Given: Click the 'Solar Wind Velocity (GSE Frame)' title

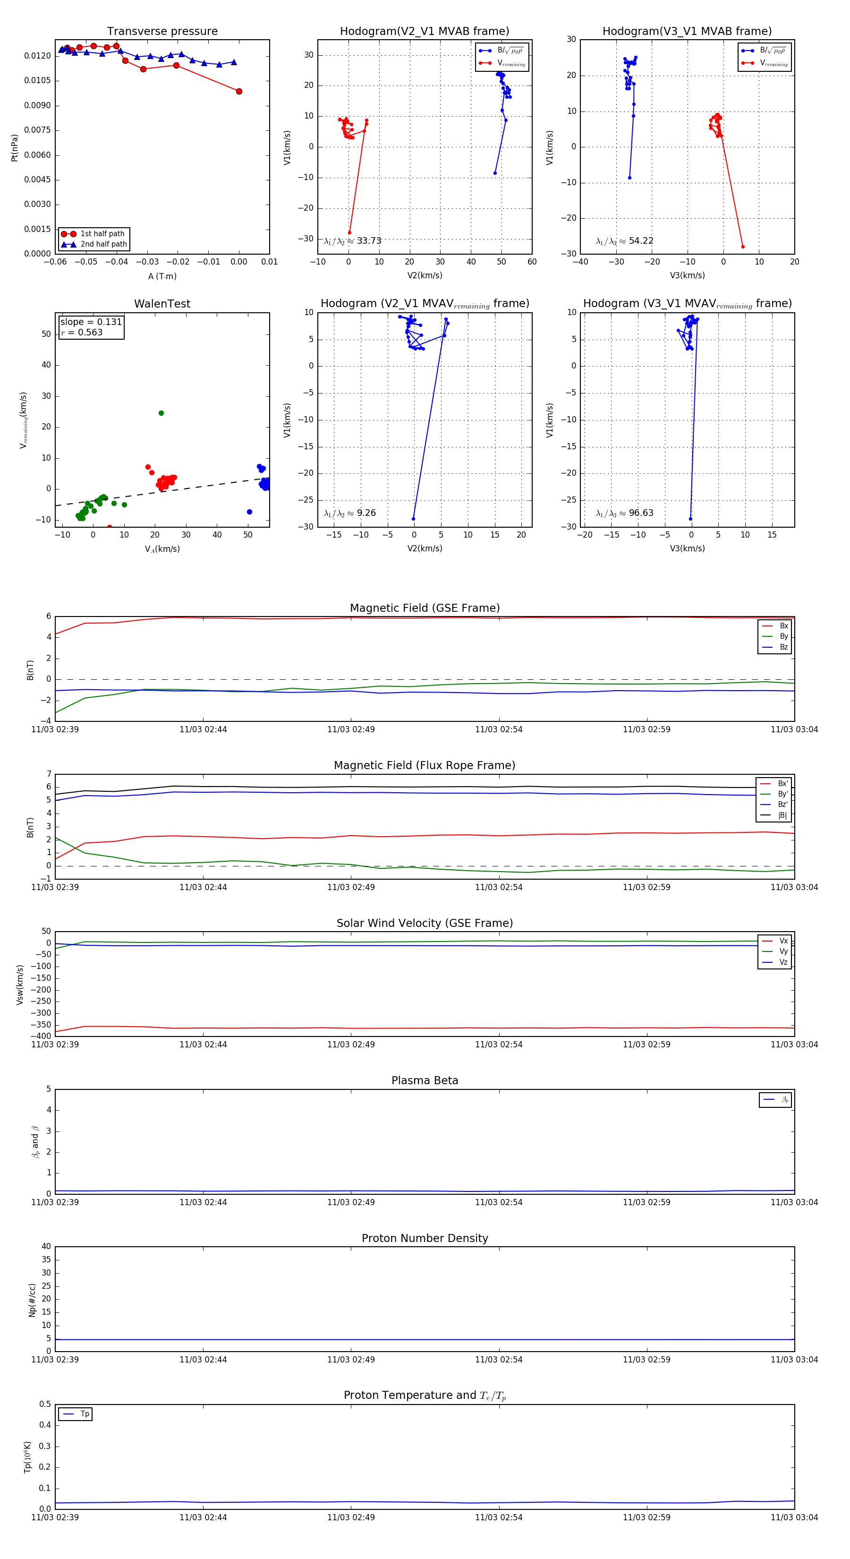Looking at the screenshot, I should tap(425, 923).
